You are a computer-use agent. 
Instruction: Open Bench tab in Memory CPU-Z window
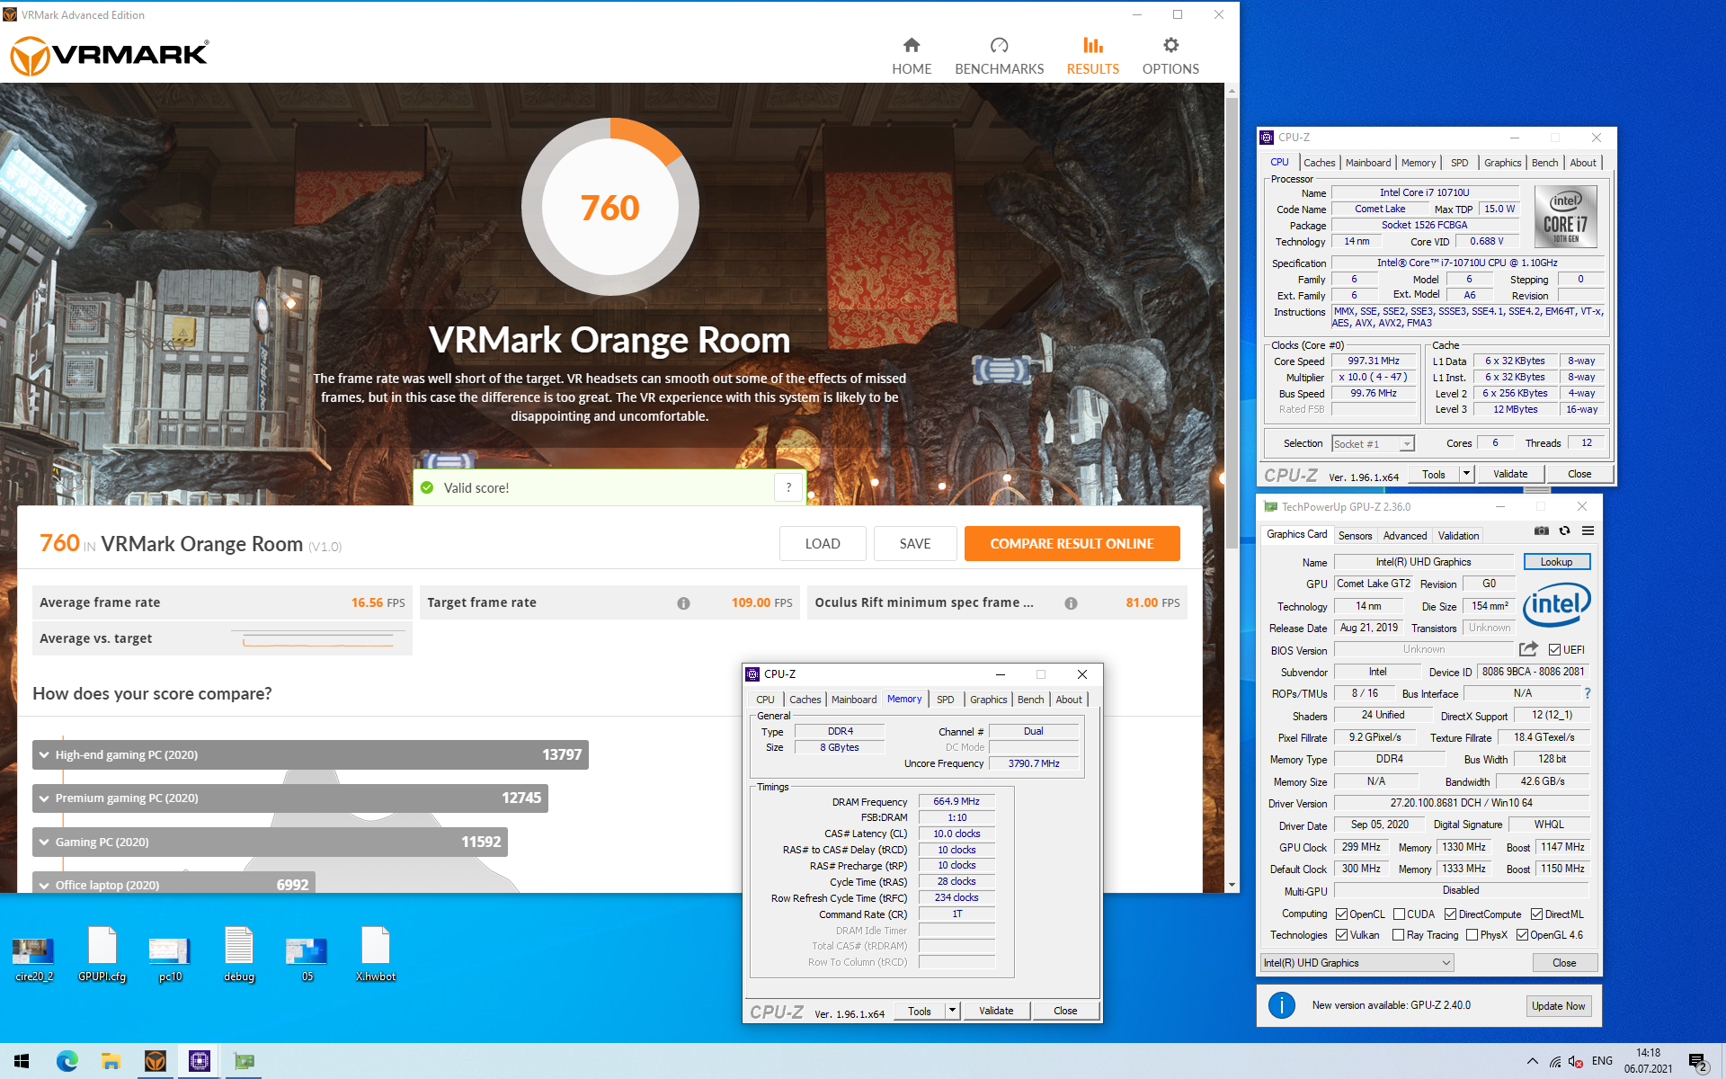pos(1030,700)
